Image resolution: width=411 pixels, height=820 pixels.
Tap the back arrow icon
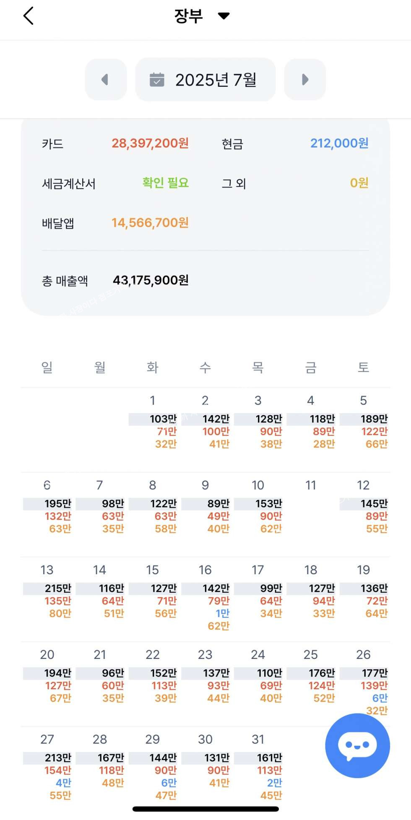[28, 16]
